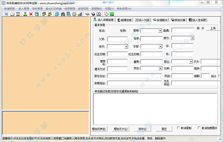This screenshot has width=223, height=142.
Task: Switch to the 家族纪事 tab
Action: click(178, 20)
